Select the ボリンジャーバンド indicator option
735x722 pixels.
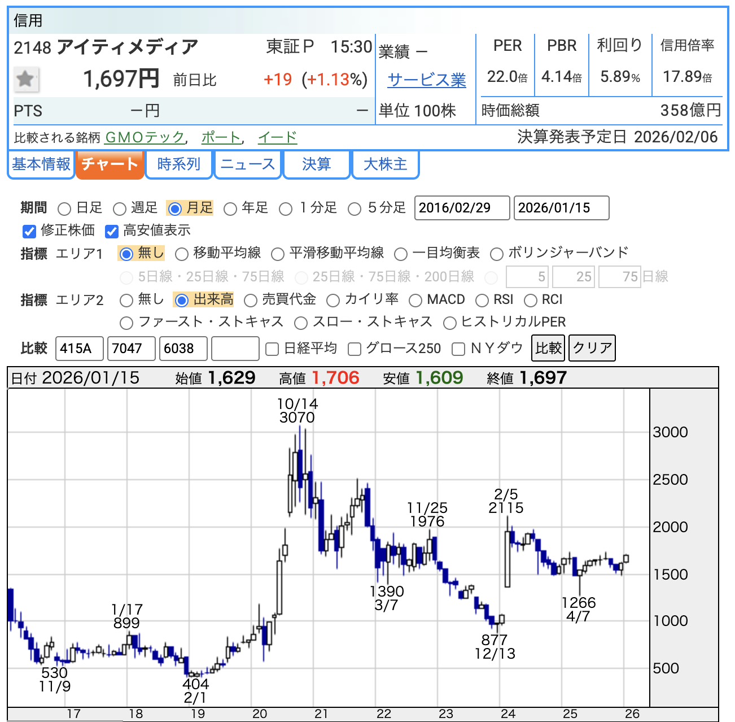click(x=497, y=254)
